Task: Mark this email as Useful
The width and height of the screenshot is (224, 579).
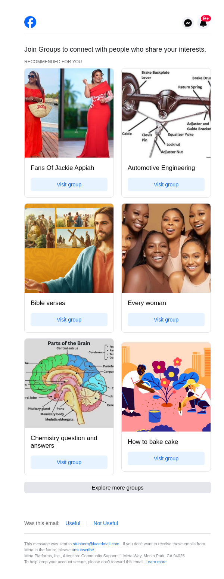Action: pyautogui.click(x=73, y=523)
